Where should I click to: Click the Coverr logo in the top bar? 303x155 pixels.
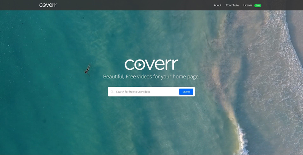[x=48, y=5]
